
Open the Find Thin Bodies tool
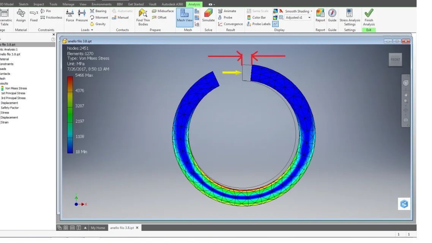(x=143, y=17)
